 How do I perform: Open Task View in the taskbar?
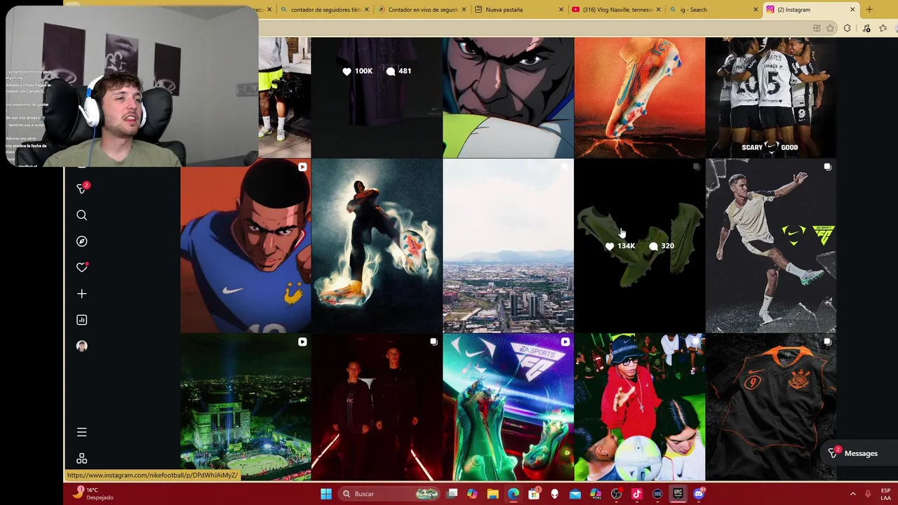point(453,494)
